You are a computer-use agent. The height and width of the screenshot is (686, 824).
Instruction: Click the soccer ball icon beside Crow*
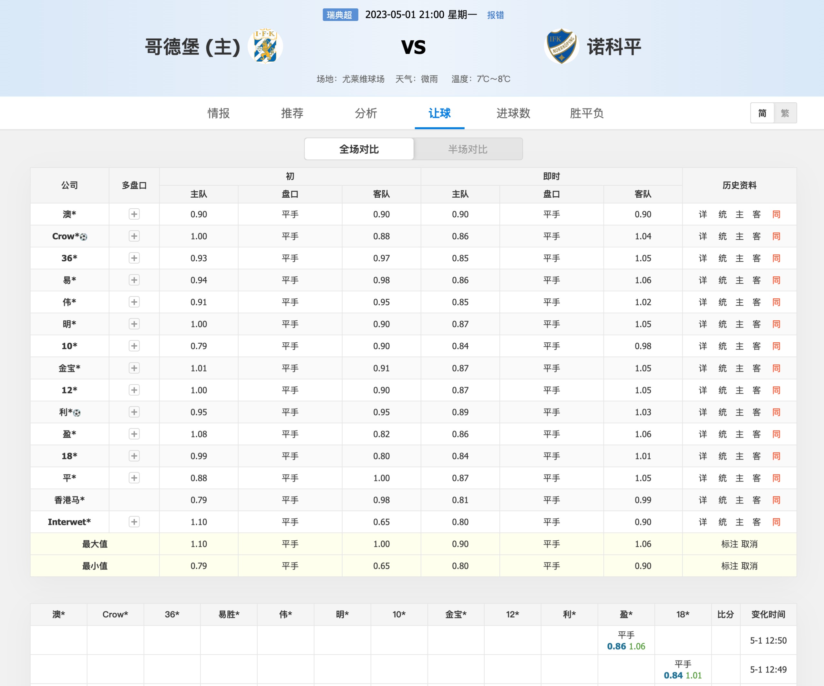83,237
